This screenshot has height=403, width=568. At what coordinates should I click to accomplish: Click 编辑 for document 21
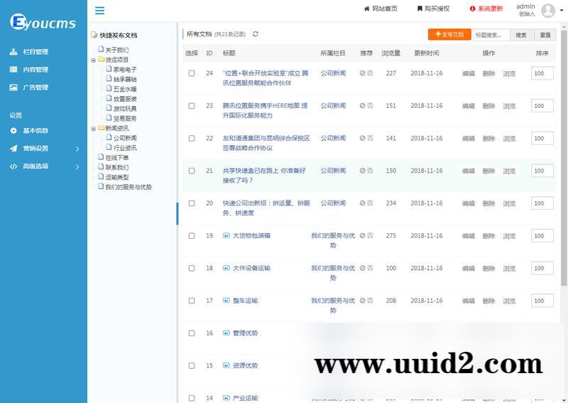coord(469,171)
